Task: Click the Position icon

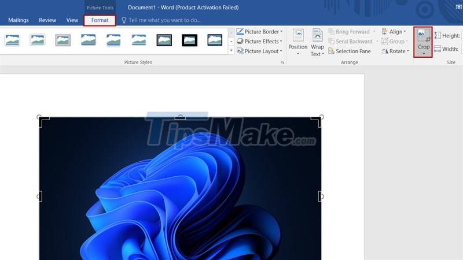Action: (298, 35)
